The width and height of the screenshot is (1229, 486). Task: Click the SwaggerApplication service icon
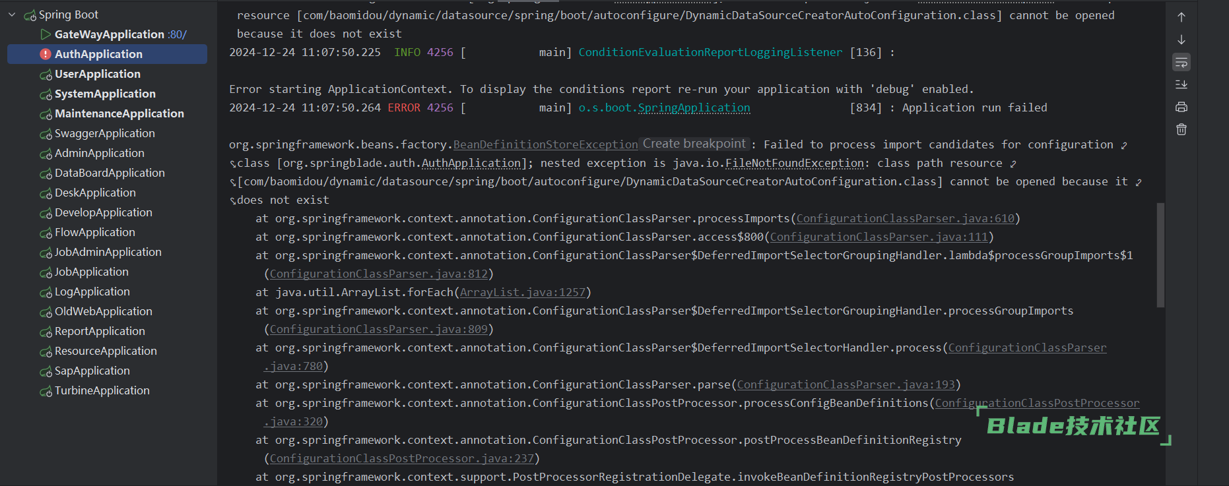(46, 134)
